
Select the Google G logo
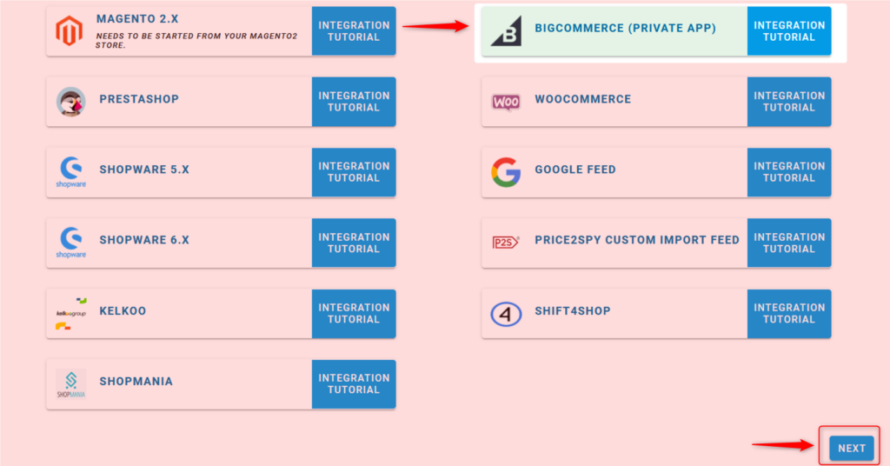coord(506,172)
